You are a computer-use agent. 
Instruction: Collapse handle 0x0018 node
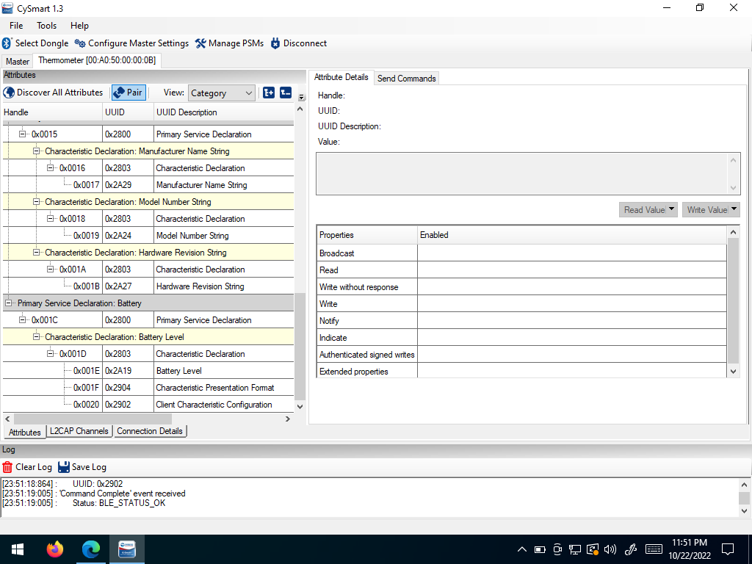(x=50, y=219)
